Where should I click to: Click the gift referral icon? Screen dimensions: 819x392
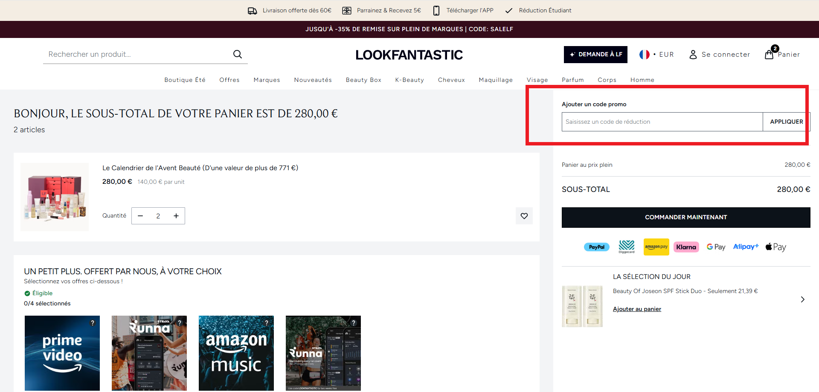347,11
